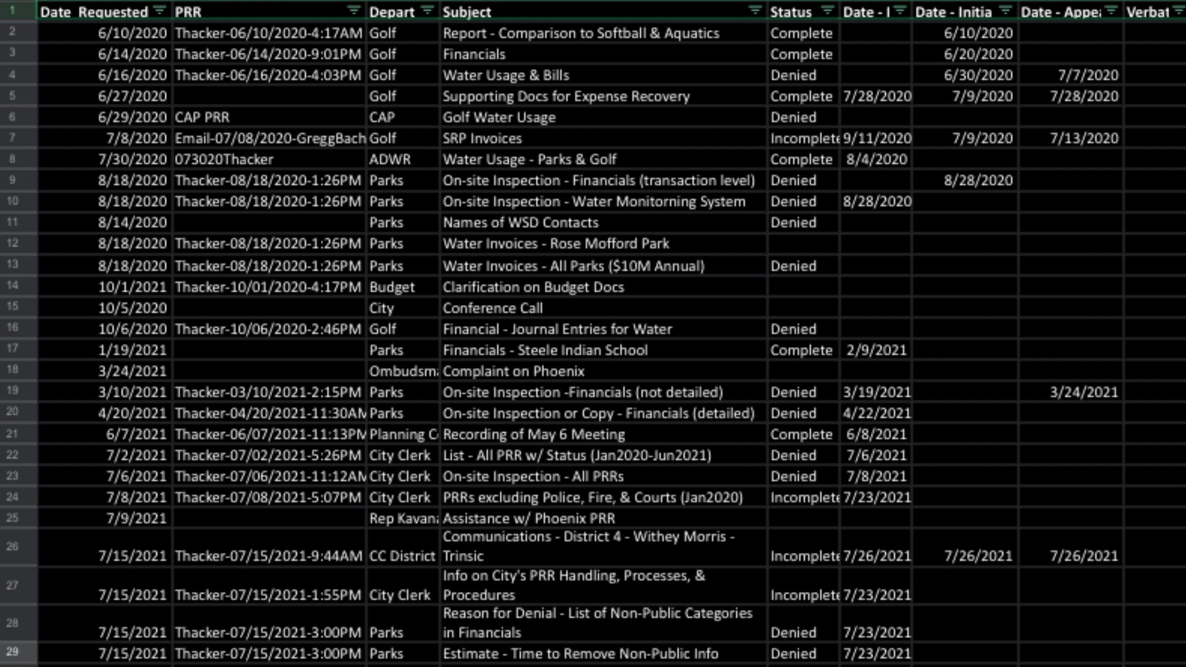
Task: Select the 'Ombudsm' department cell
Action: pyautogui.click(x=403, y=371)
